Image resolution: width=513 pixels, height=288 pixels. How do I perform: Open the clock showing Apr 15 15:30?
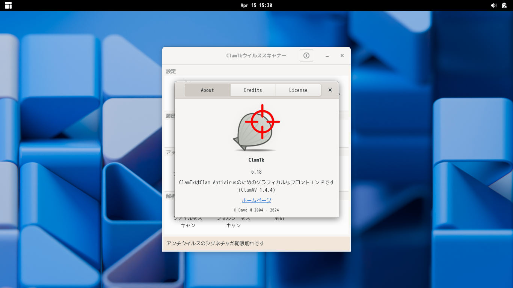pyautogui.click(x=256, y=5)
